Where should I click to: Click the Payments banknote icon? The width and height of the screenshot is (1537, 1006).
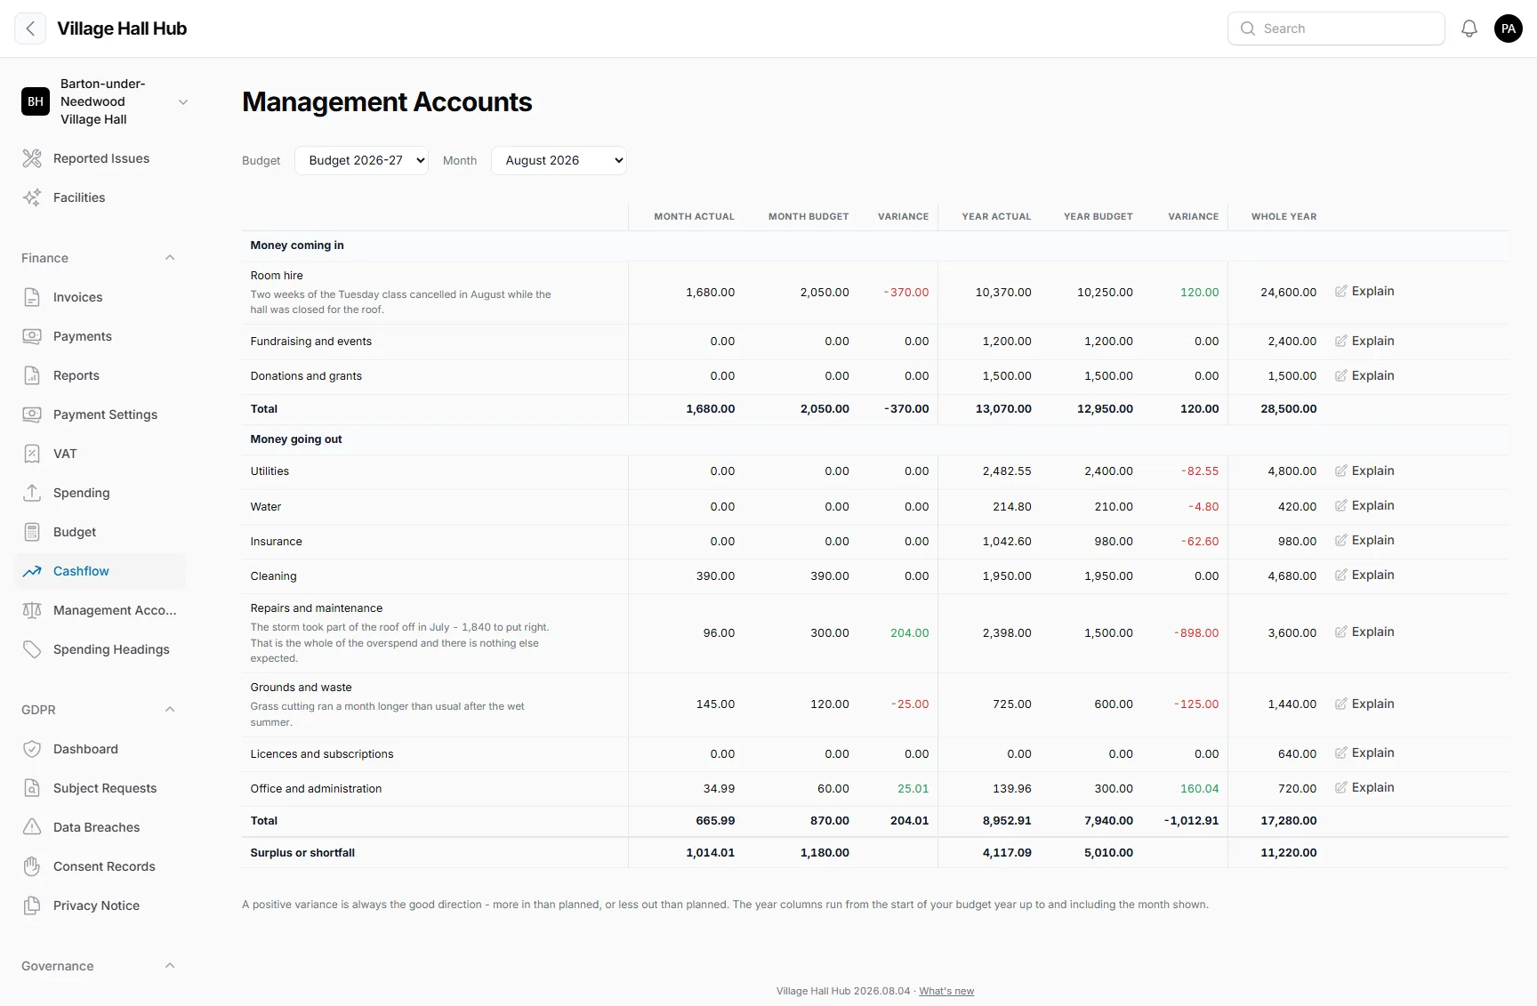click(32, 336)
